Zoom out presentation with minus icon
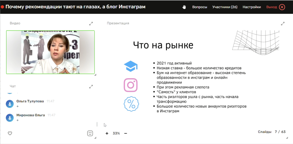 pos(125,133)
